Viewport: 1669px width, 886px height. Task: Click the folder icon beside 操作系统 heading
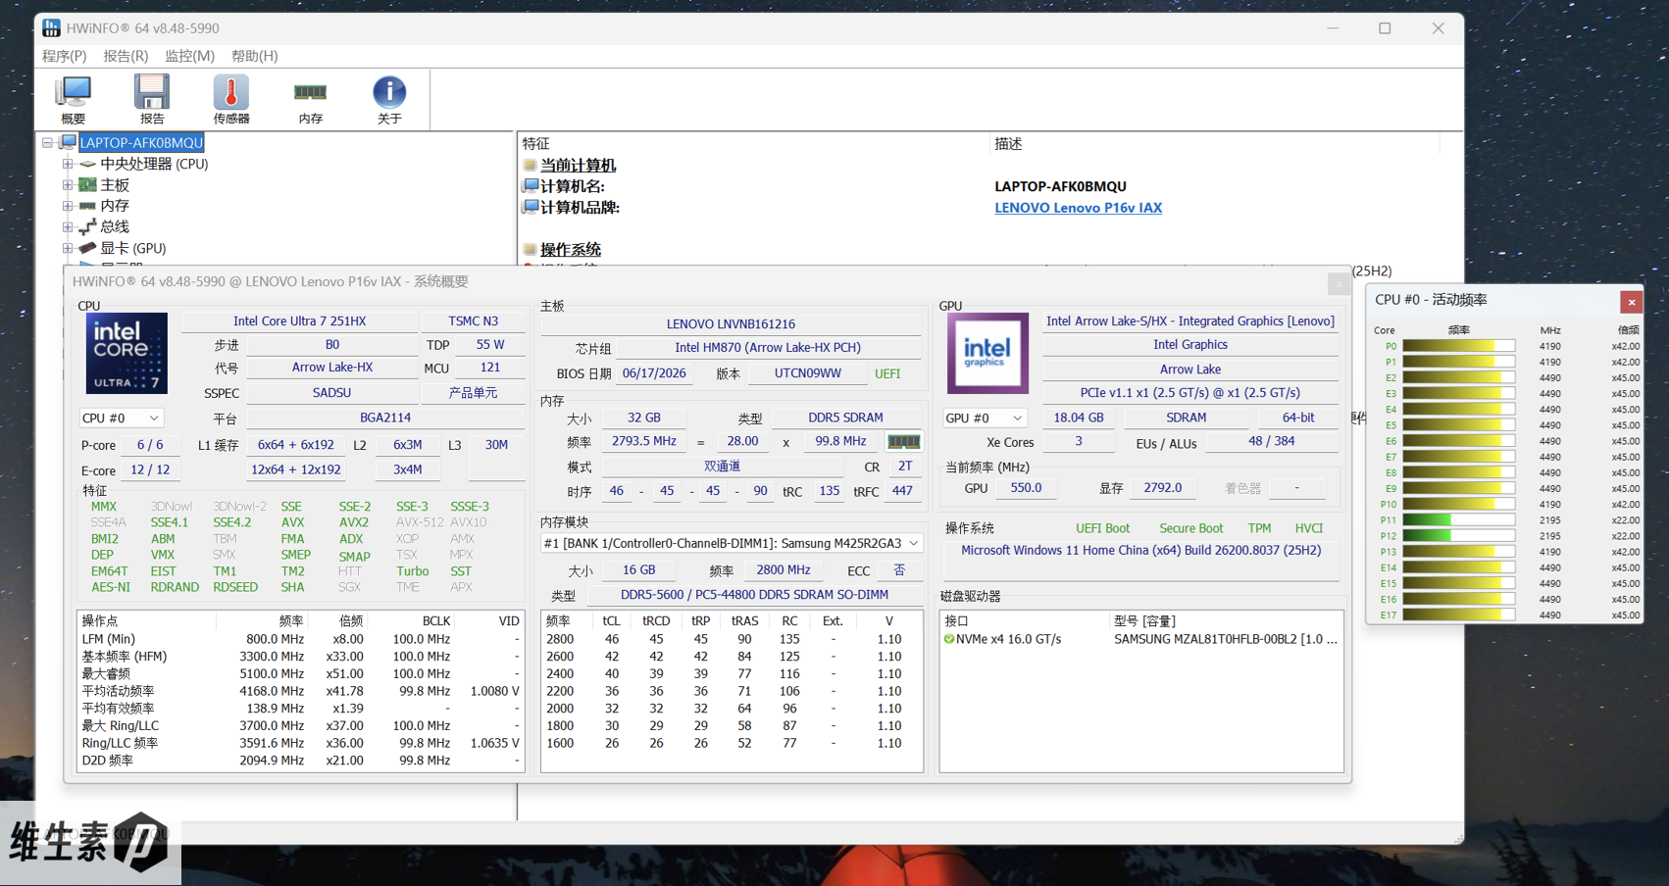click(x=531, y=250)
